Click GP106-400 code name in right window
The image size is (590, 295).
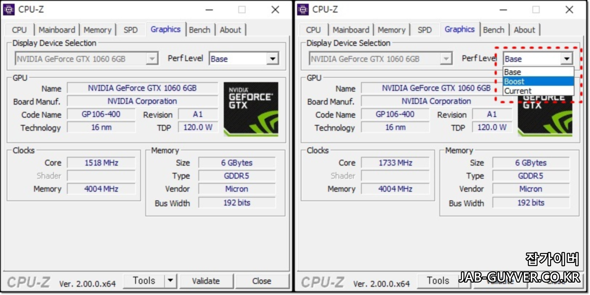pyautogui.click(x=395, y=114)
